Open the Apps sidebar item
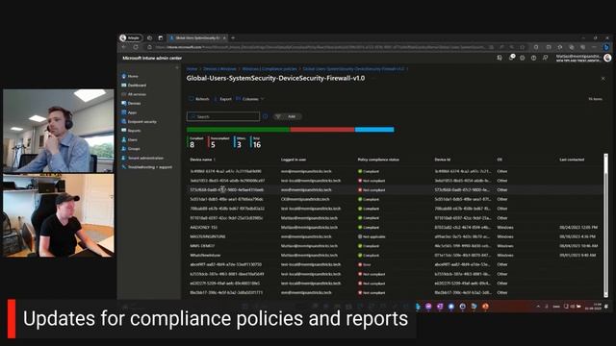This screenshot has height=346, width=616. [x=129, y=112]
